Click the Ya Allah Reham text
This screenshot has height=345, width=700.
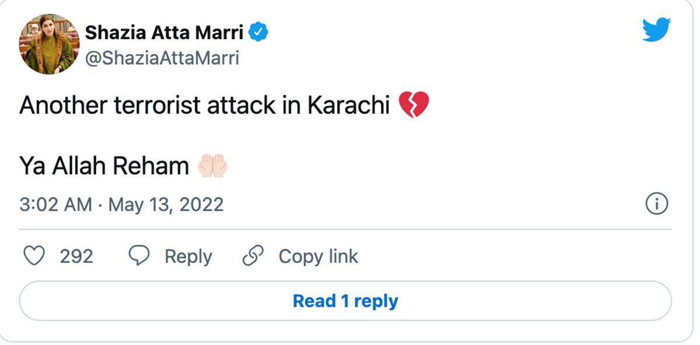pyautogui.click(x=104, y=167)
